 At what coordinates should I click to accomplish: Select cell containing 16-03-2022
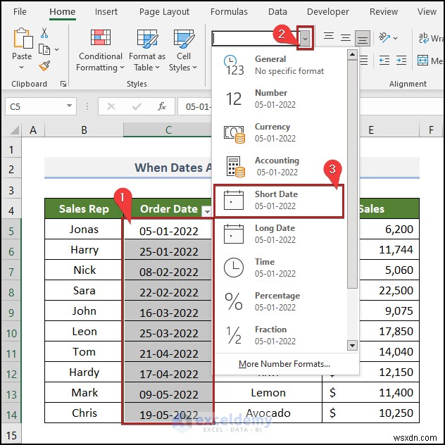point(168,313)
